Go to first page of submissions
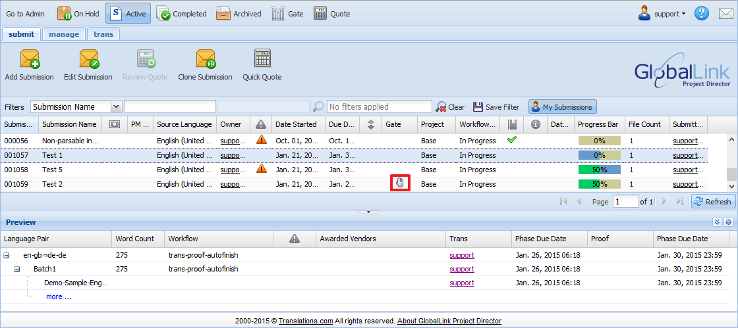The image size is (738, 328). 563,201
